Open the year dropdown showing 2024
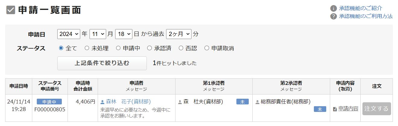This screenshot has width=398, height=126. [x=69, y=34]
